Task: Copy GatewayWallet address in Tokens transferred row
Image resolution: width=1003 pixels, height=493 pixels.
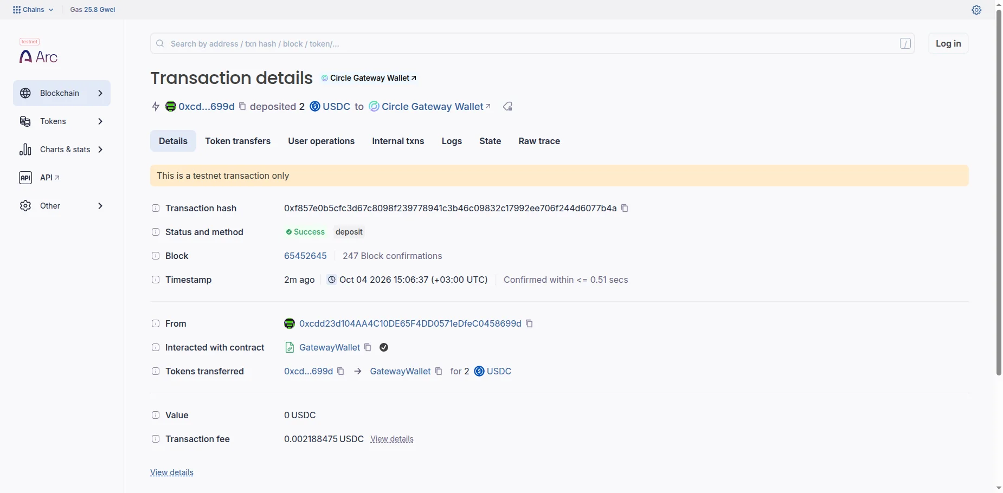Action: pyautogui.click(x=439, y=371)
